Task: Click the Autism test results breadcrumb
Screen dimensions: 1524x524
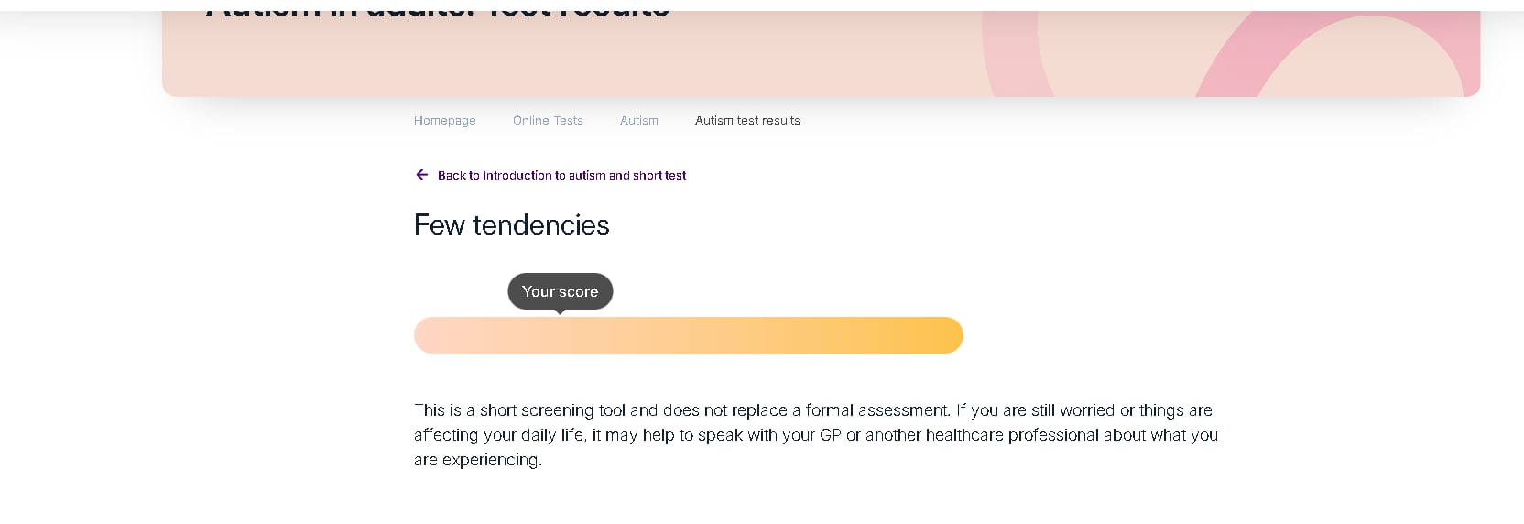Action: click(747, 121)
